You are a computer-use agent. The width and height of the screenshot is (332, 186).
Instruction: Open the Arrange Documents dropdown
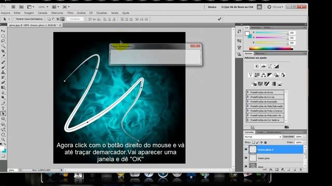point(56,7)
